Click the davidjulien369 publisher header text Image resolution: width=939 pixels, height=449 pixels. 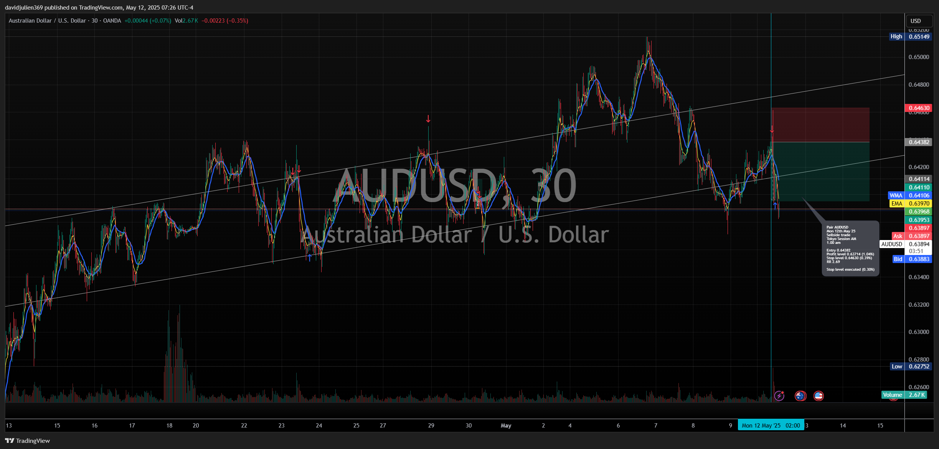pos(99,8)
